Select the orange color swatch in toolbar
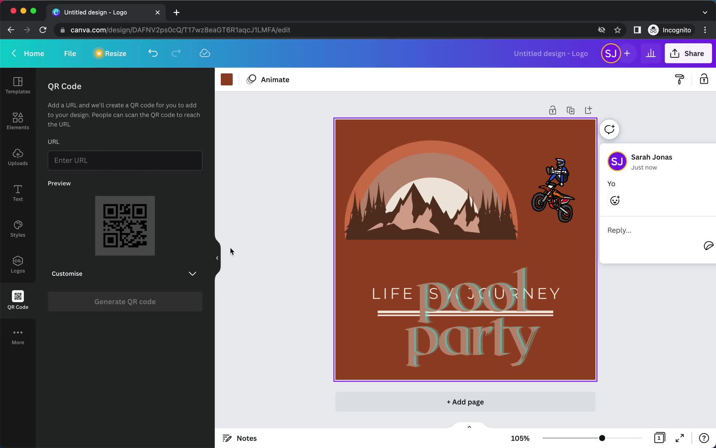716x448 pixels. (227, 80)
